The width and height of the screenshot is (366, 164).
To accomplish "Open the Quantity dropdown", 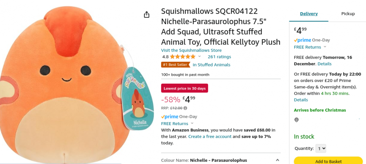I will (x=321, y=148).
